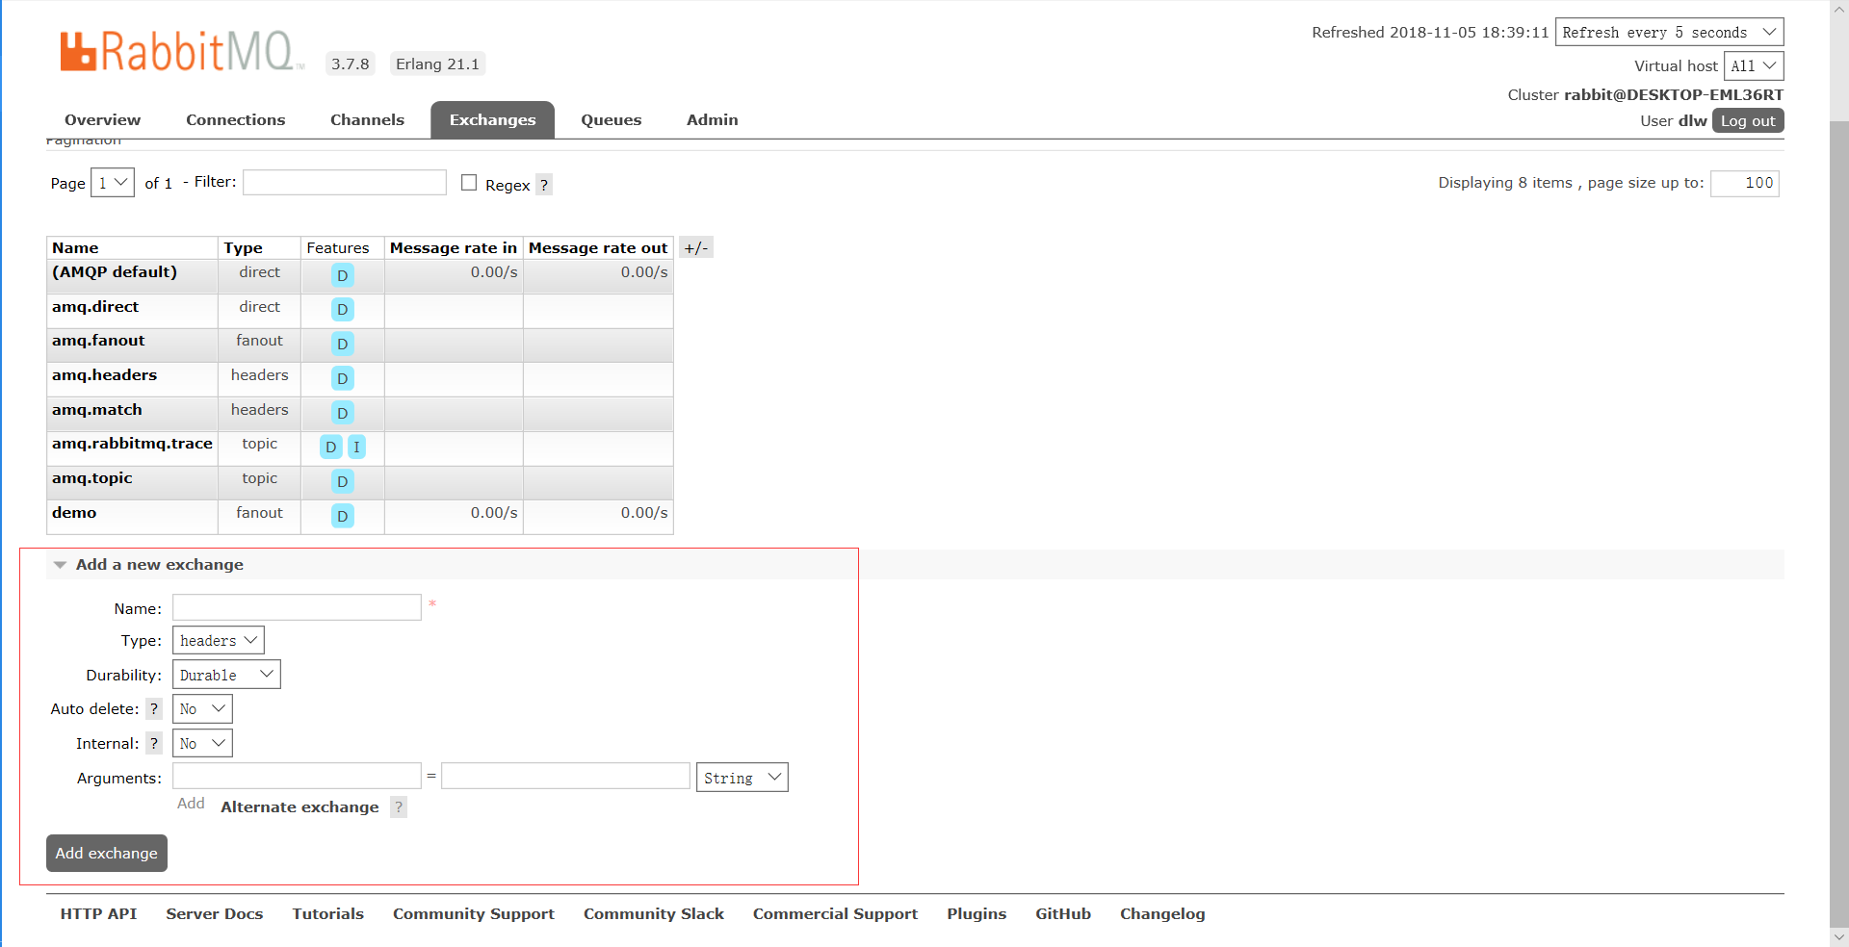Enable the Regex checkbox
This screenshot has width=1849, height=947.
(x=469, y=183)
